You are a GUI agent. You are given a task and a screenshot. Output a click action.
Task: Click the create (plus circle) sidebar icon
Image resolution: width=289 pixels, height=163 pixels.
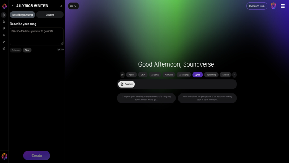click(x=4, y=15)
